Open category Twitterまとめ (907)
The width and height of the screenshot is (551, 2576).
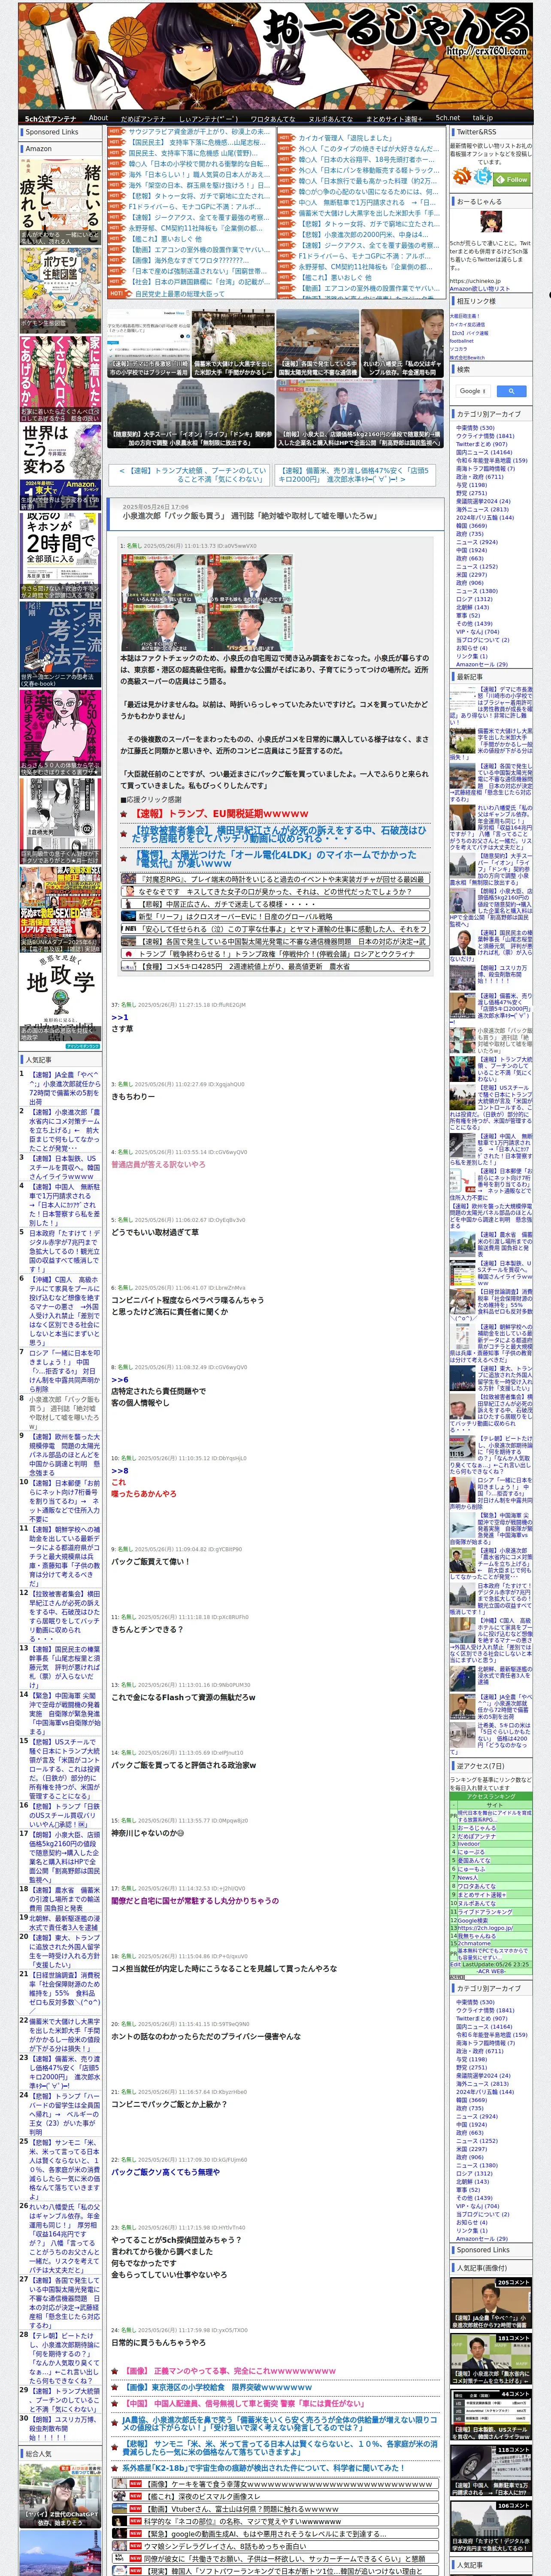481,444
